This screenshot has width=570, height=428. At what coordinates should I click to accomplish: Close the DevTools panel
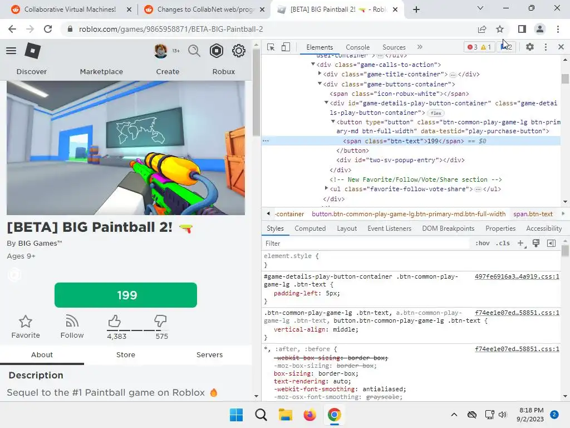tap(561, 47)
